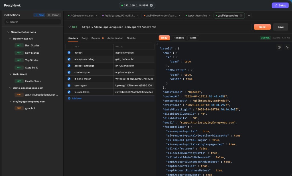Uncheck the if-none-match header checkbox
Screen dimensions: 292x176
69,79
